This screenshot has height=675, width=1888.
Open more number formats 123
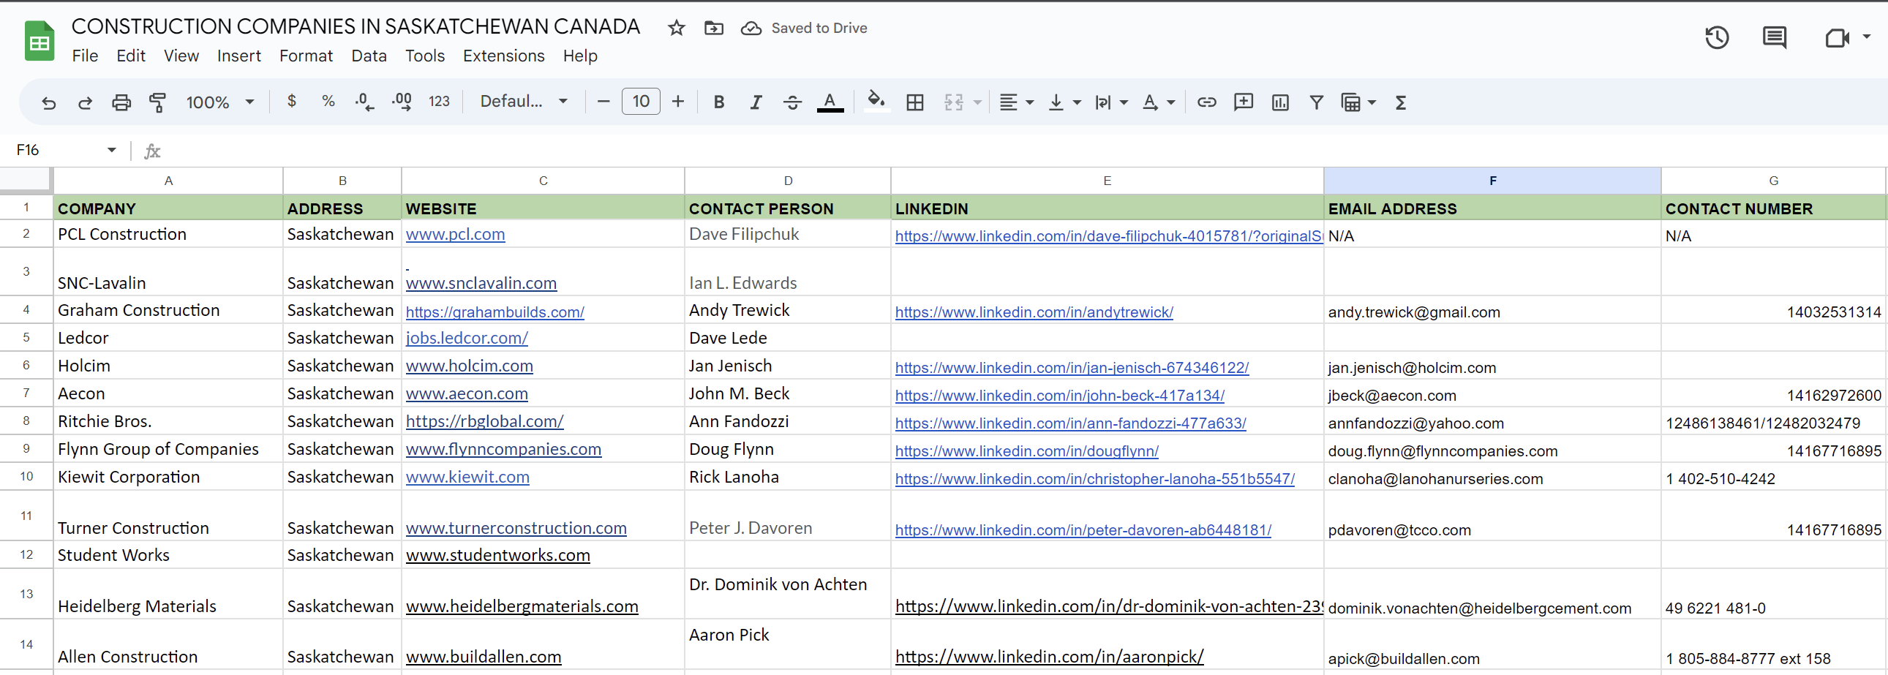click(439, 101)
